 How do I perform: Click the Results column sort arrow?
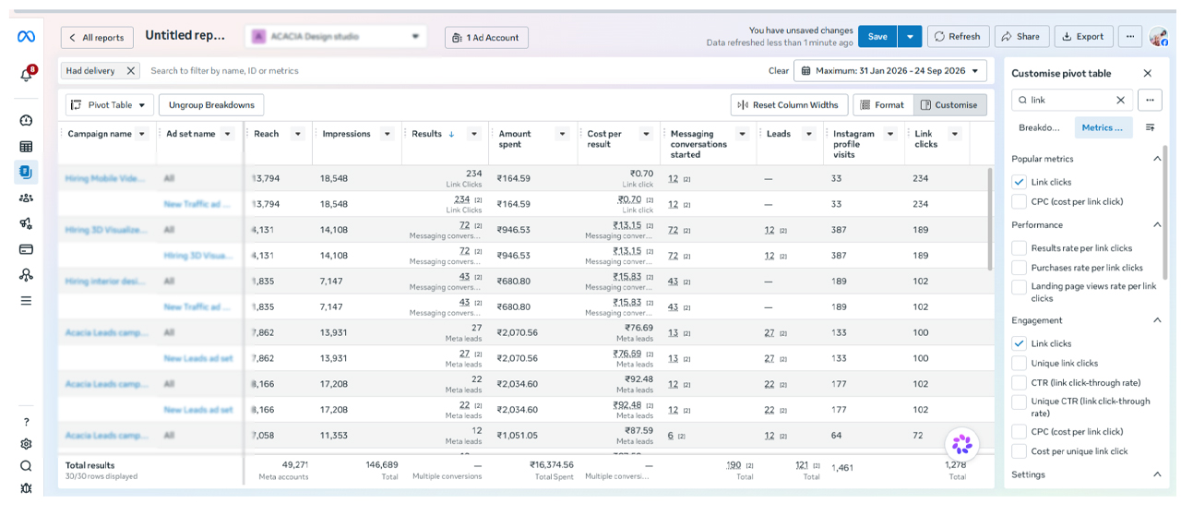click(x=451, y=134)
